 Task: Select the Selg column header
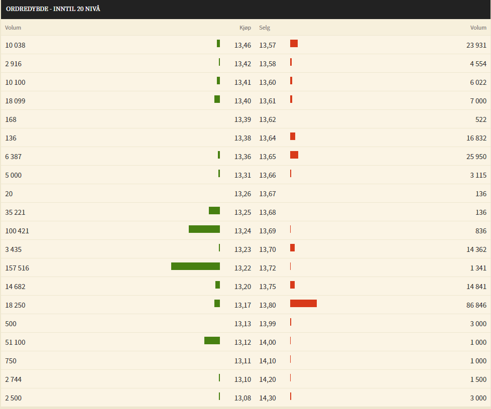[265, 28]
